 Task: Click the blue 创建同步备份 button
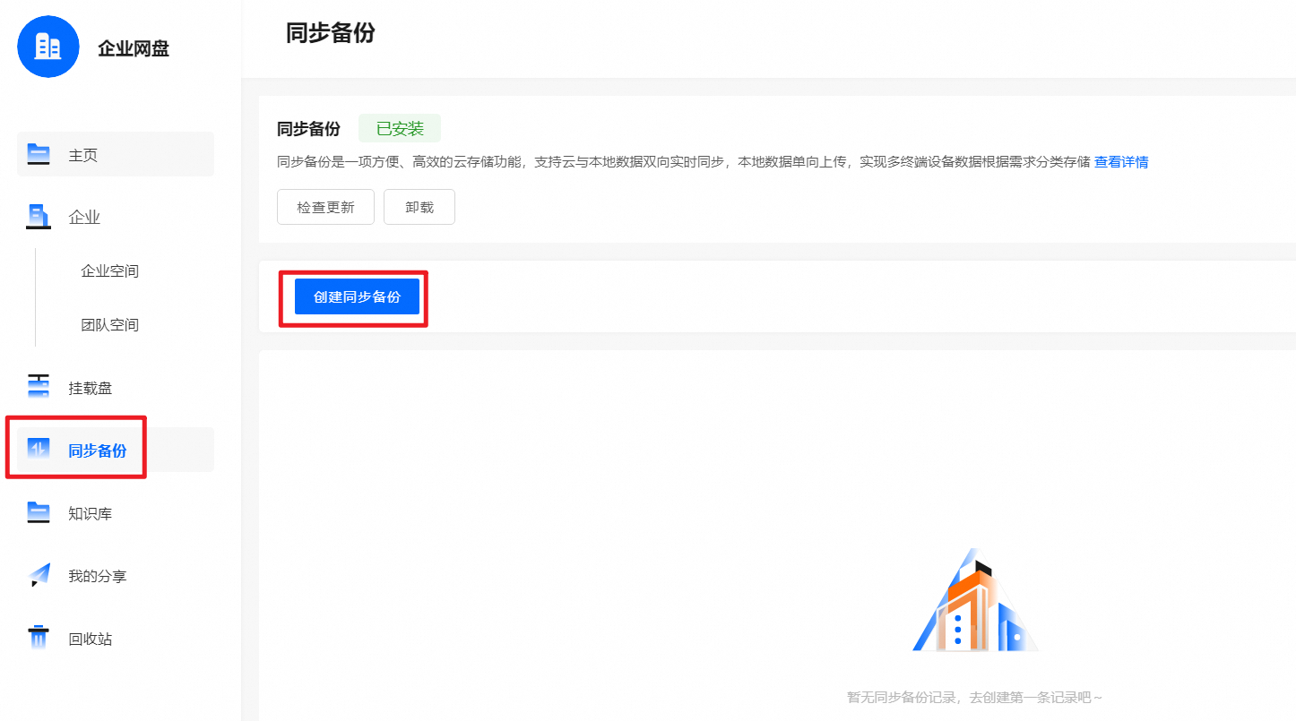(357, 296)
